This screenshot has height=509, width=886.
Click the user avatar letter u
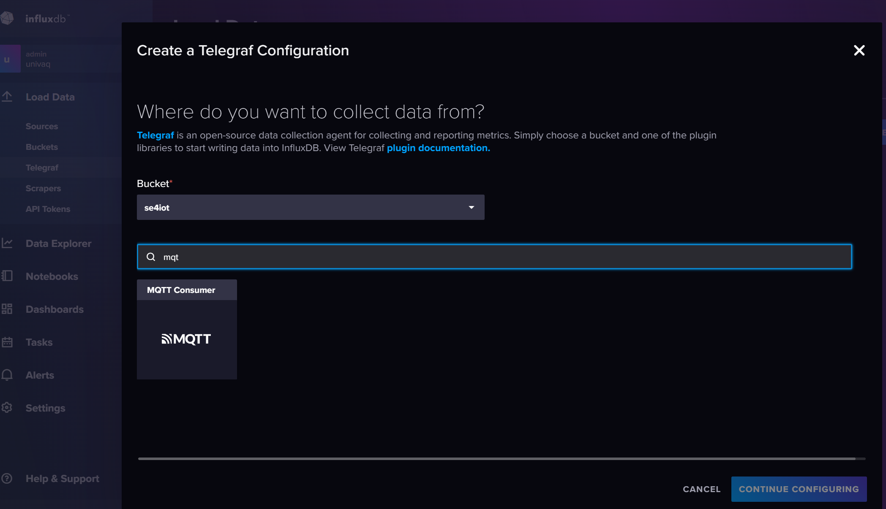point(7,59)
